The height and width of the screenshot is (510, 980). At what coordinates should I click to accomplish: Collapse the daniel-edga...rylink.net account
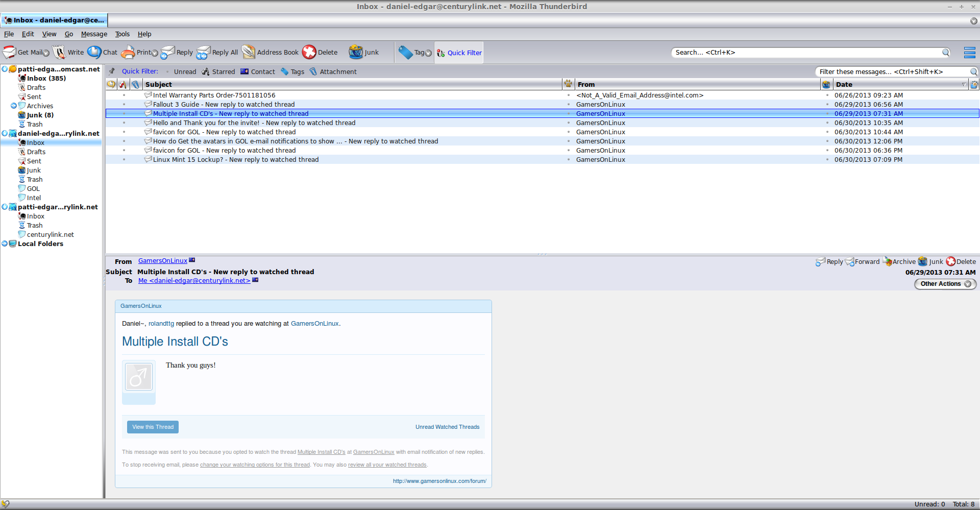[x=5, y=133]
